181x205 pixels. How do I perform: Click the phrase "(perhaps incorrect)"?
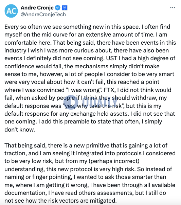click(114, 161)
